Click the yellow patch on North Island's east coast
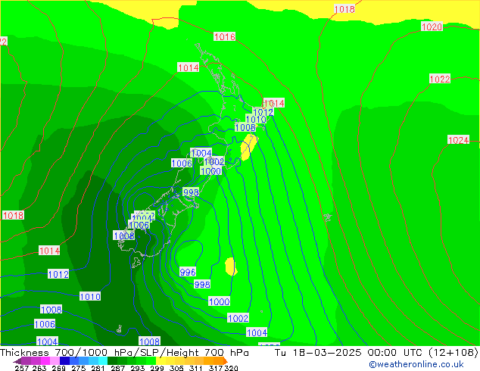The image size is (480, 371). (x=248, y=147)
